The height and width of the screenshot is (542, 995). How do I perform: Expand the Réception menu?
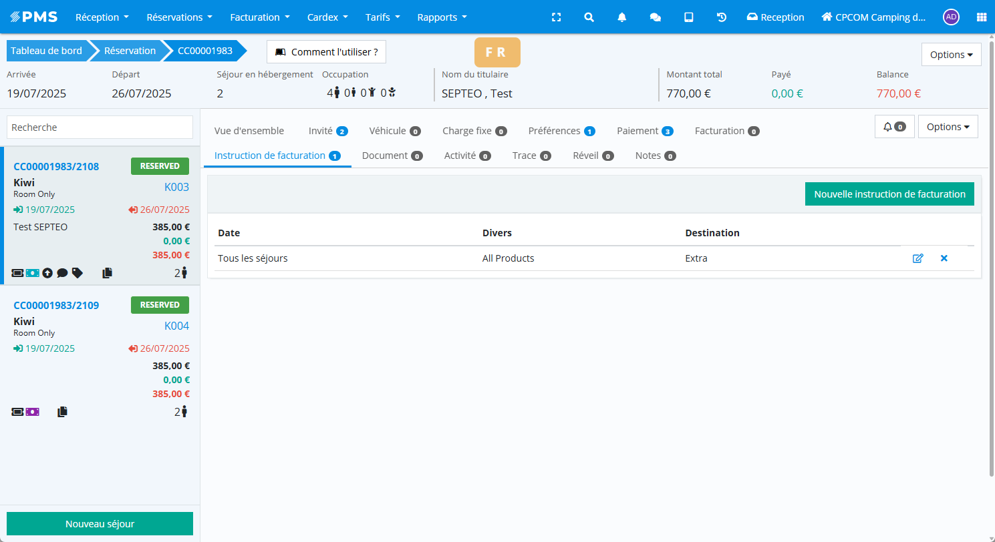click(102, 17)
